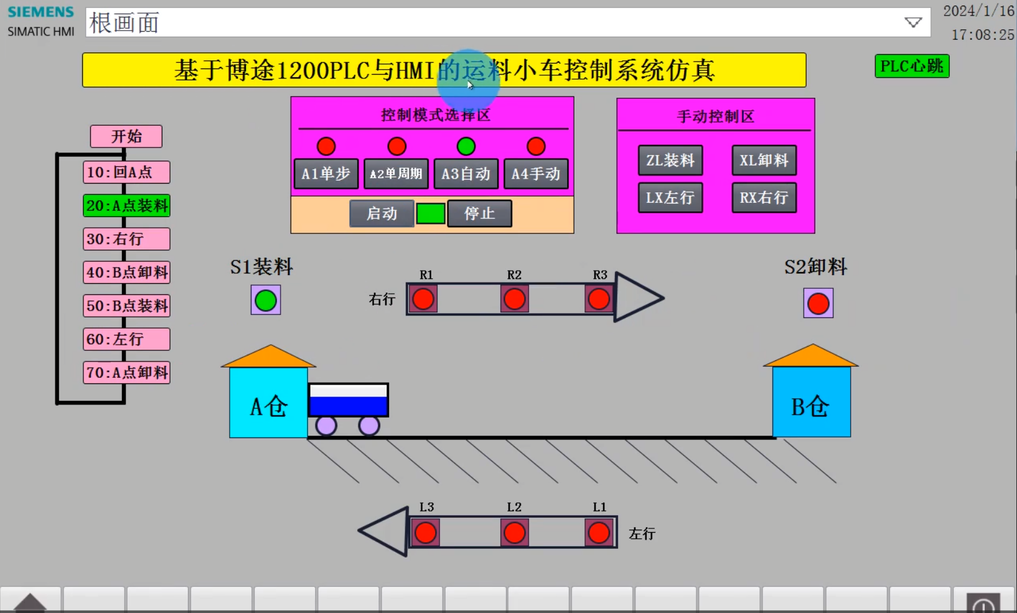Click the R1 right-travel indicator lamp
Screen dimensions: 1017x613
[x=424, y=299]
